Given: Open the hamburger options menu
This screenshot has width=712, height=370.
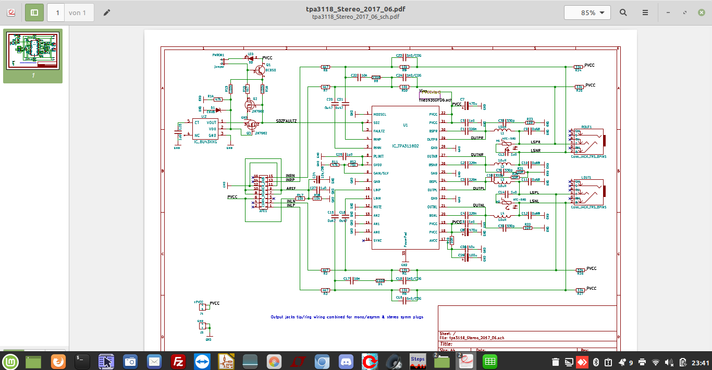Looking at the screenshot, I should 645,13.
